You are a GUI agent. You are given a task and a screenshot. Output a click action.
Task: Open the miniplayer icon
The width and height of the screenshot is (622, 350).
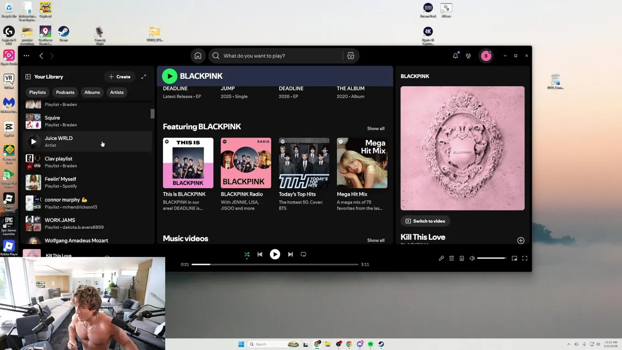pyautogui.click(x=515, y=259)
